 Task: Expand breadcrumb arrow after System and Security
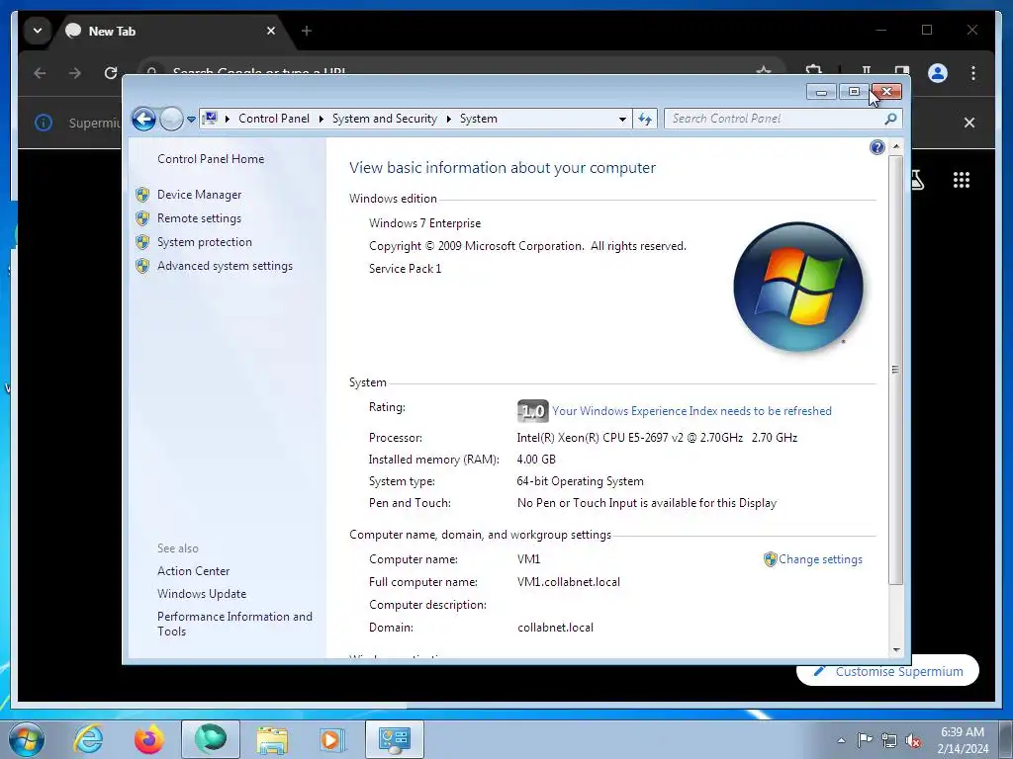tap(448, 119)
